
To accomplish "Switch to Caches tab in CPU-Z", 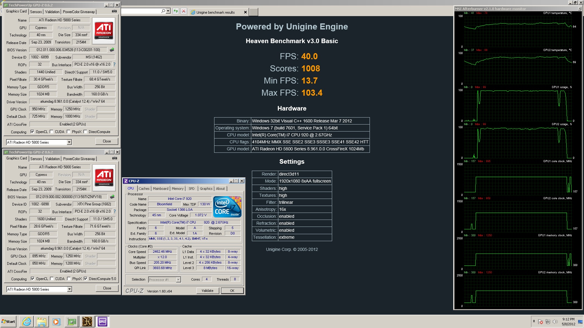I will tap(144, 189).
